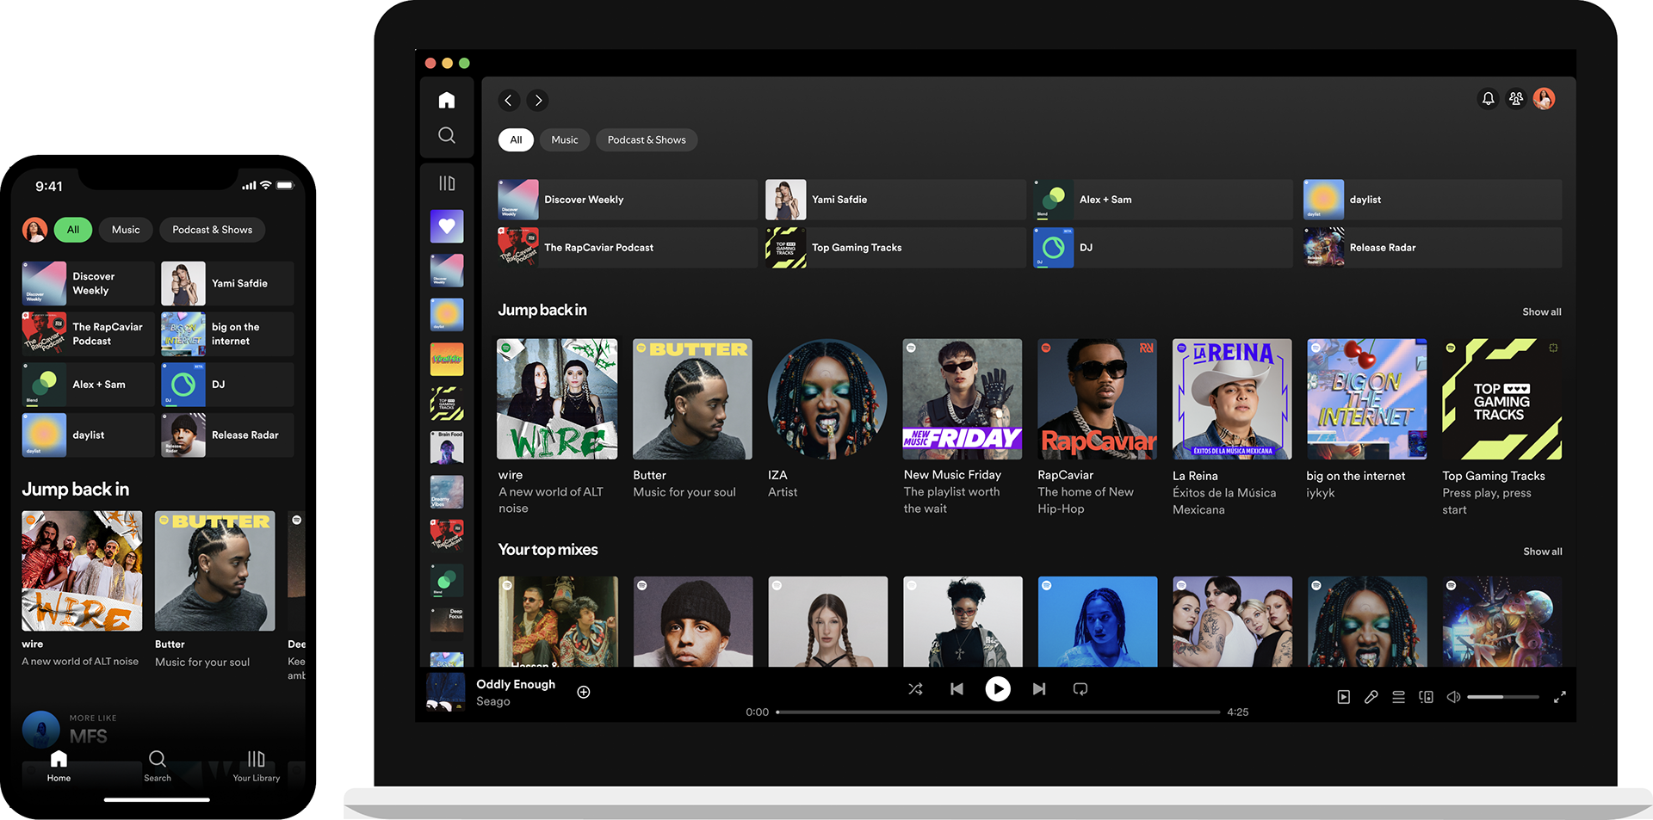Play the current track Oddly Enough

[998, 689]
